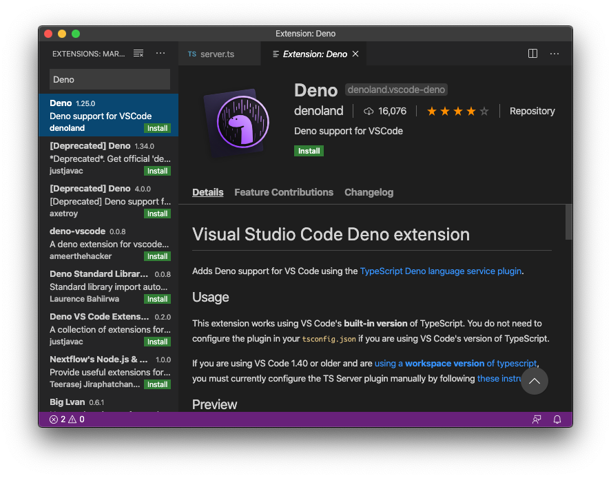Image resolution: width=611 pixels, height=478 pixels.
Task: Open notifications bell in status bar
Action: [557, 419]
